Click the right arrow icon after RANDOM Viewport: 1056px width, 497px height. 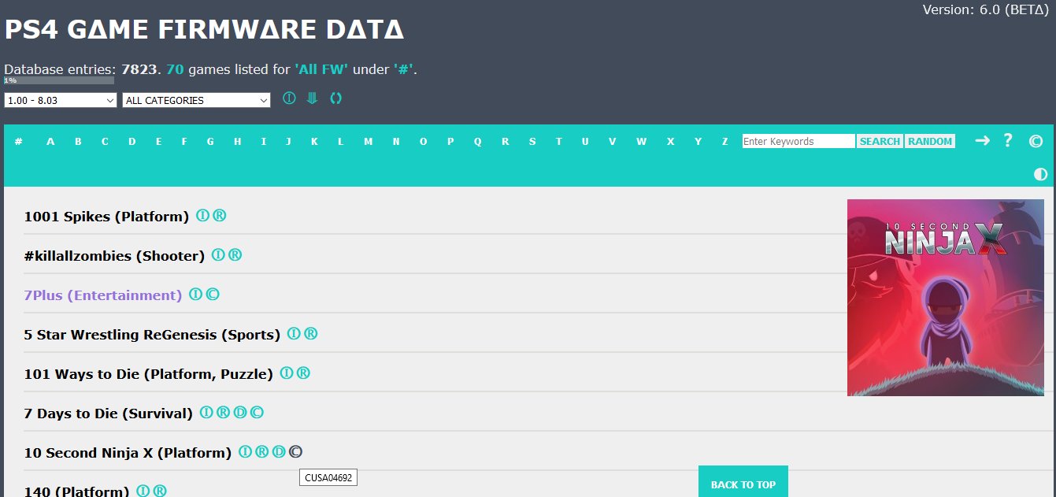pos(982,140)
